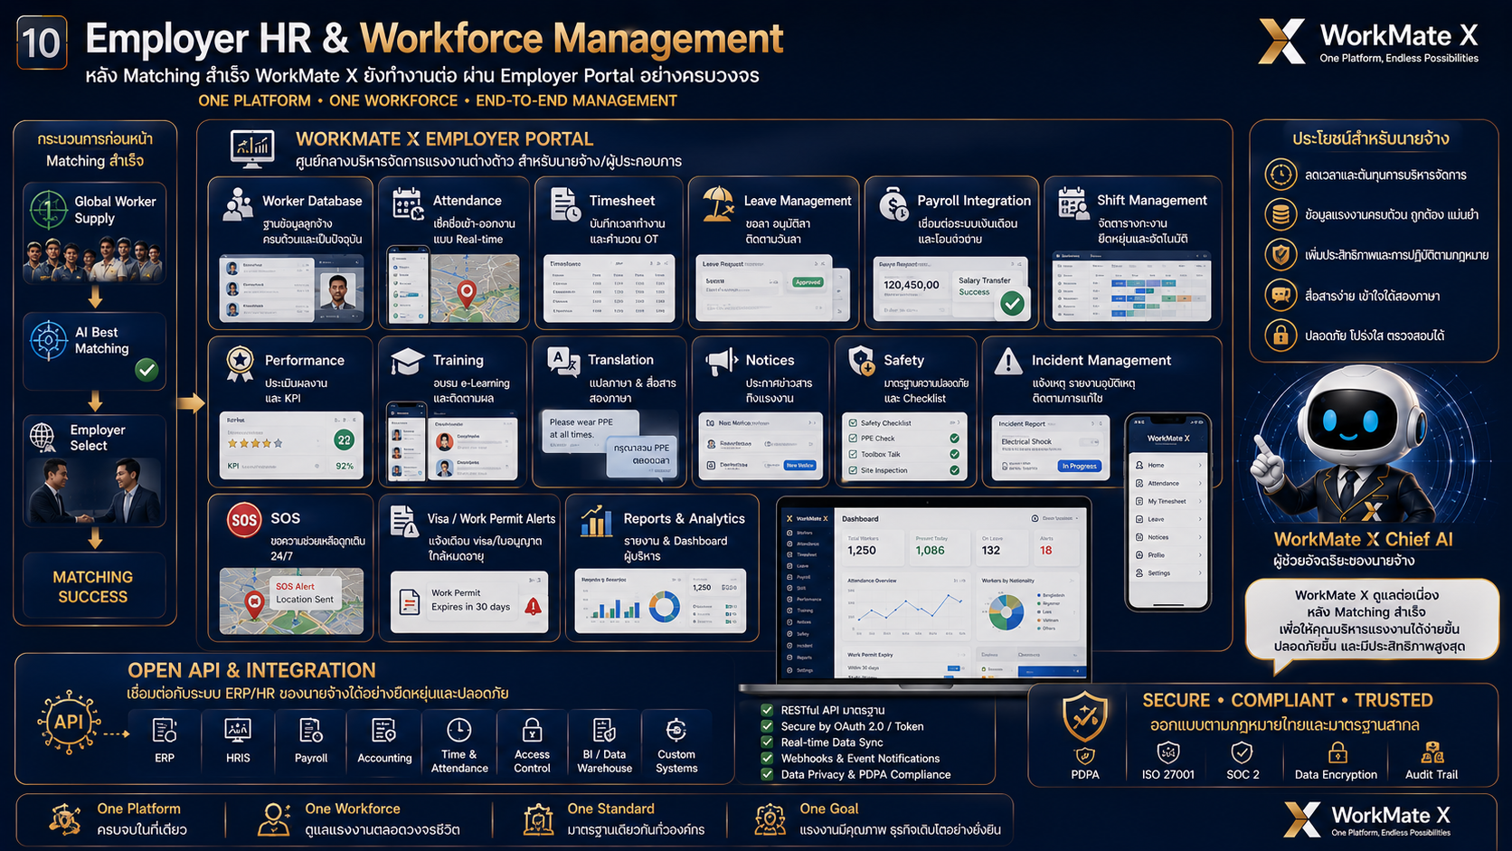Screen dimensions: 1512x851
Task: Click the Payroll Integration money bag icon
Action: point(893,205)
